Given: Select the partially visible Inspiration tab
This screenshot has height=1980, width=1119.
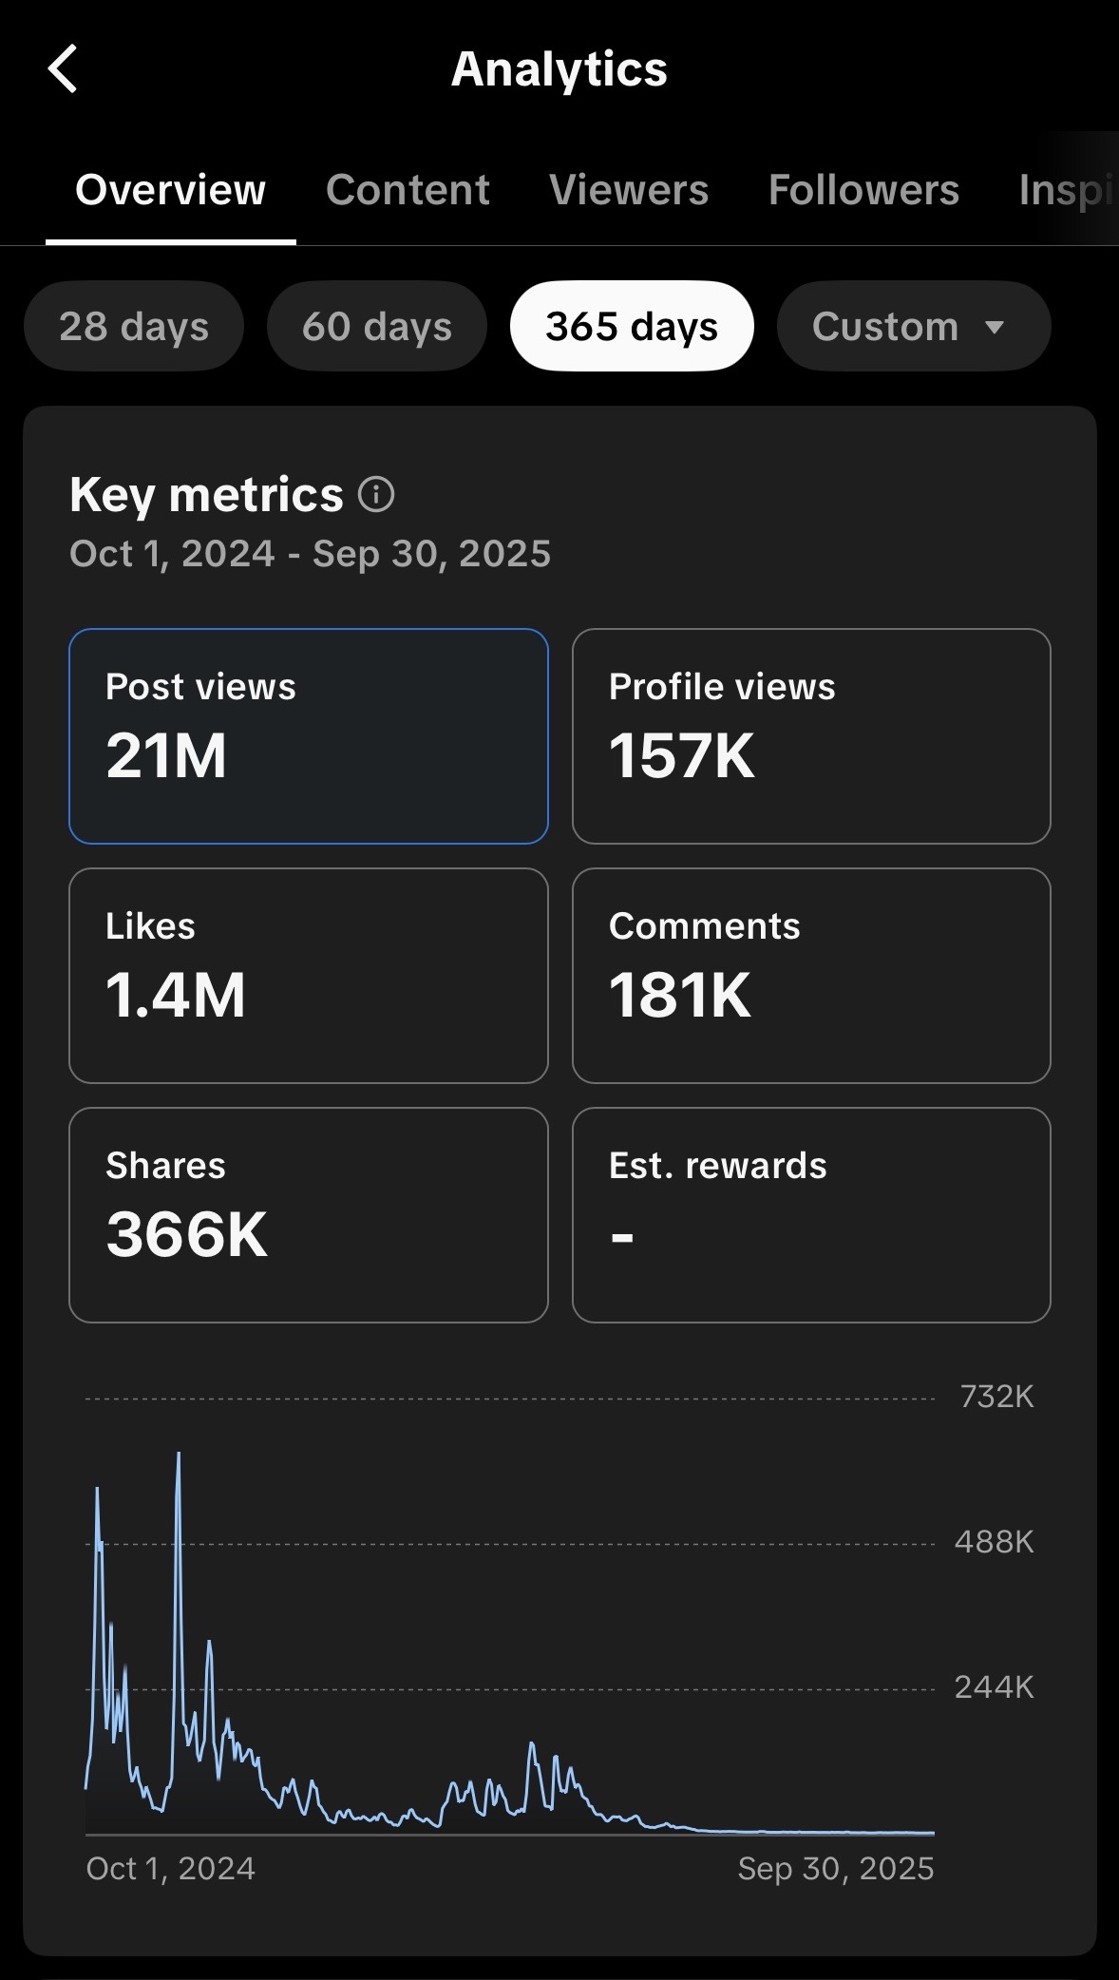Looking at the screenshot, I should (1066, 190).
